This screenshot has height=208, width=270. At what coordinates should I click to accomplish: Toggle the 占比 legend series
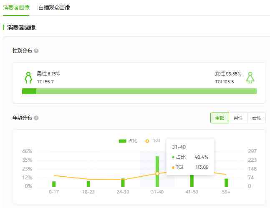(x=128, y=141)
